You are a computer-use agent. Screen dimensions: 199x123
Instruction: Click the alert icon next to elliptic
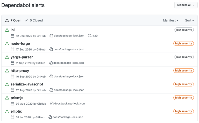tap(7, 111)
